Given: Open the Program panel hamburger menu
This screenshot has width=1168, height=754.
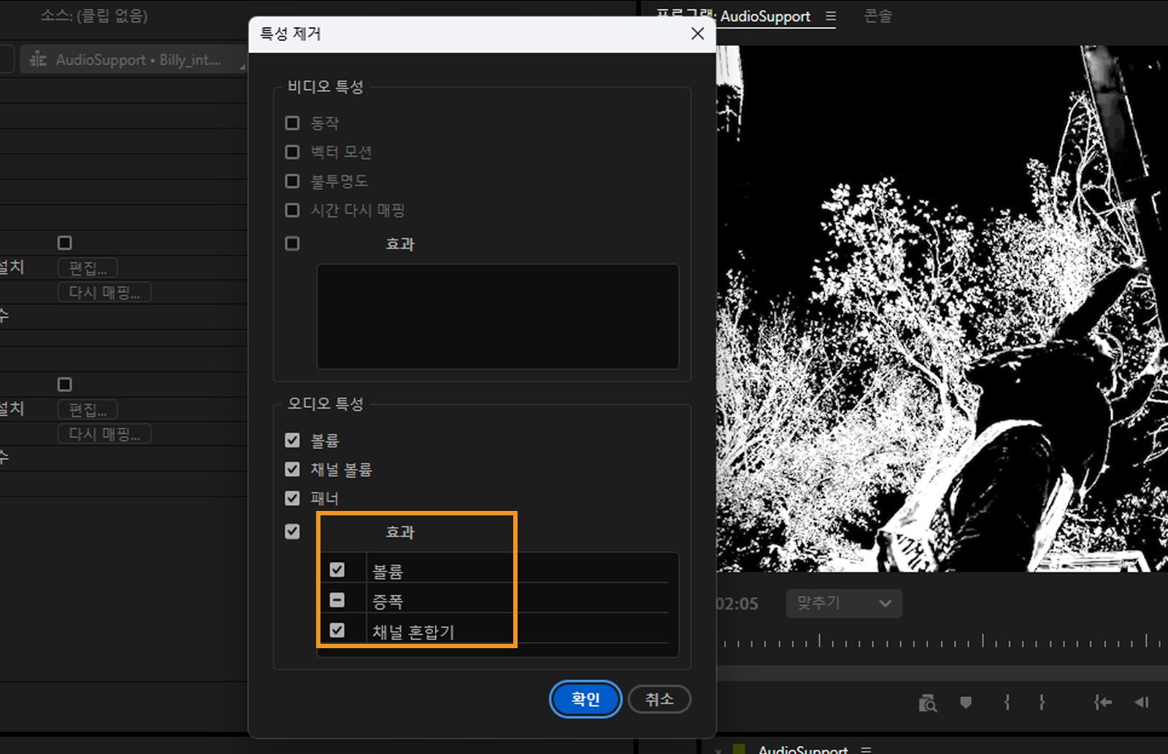Looking at the screenshot, I should pos(831,16).
